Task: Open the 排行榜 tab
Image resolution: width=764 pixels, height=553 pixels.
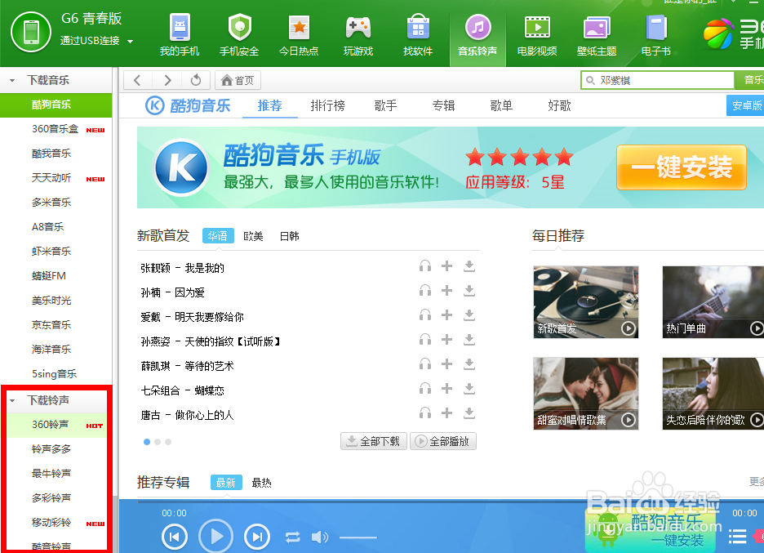Action: click(328, 105)
